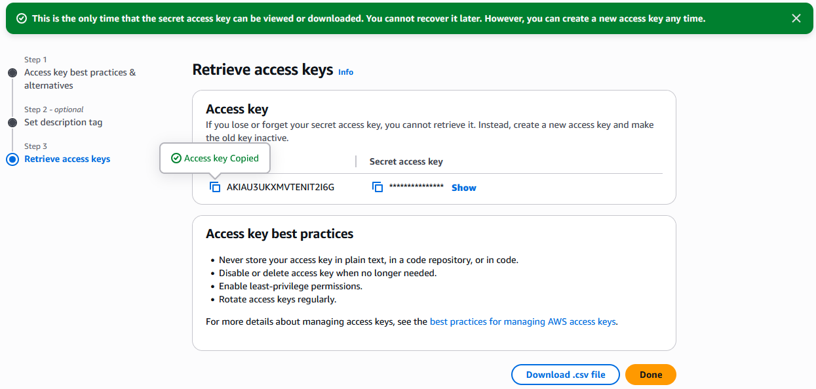Image resolution: width=816 pixels, height=389 pixels.
Task: Click the Access key Copied tooltip
Action: [x=215, y=158]
